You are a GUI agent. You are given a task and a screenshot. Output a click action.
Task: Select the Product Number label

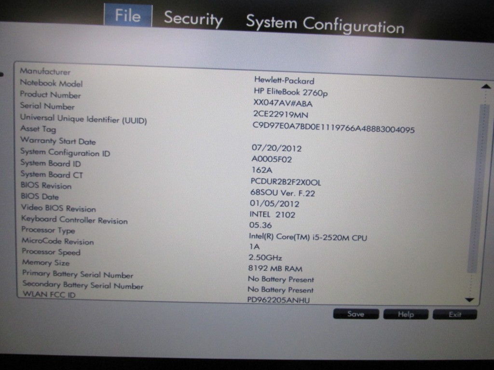[50, 94]
